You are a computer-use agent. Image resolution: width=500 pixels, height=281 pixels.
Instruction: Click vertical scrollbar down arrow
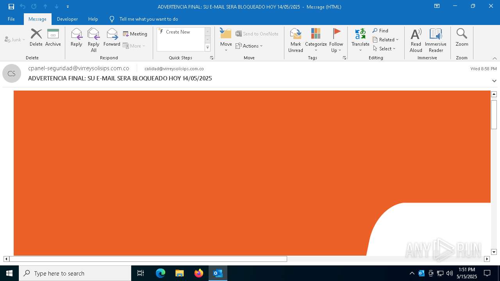tap(494, 252)
